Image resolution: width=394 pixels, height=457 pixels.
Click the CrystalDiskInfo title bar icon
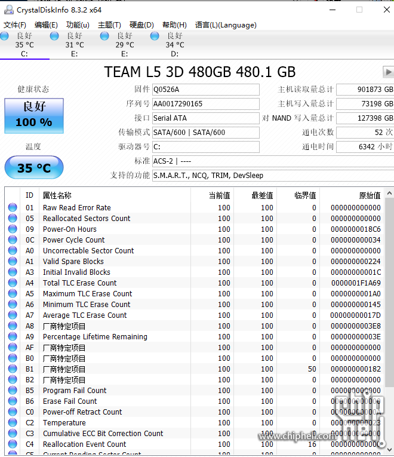9,10
